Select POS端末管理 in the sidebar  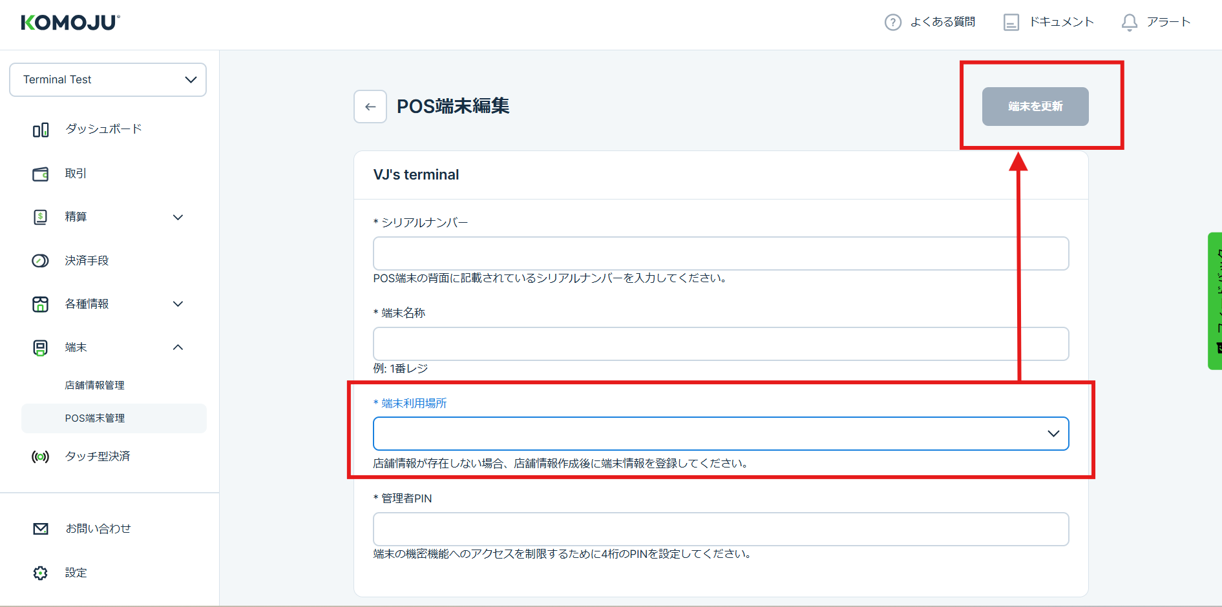(x=95, y=418)
